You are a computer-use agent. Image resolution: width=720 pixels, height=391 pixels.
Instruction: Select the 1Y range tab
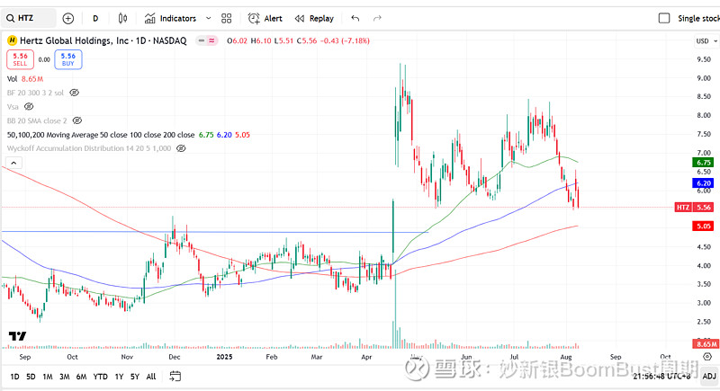point(119,377)
